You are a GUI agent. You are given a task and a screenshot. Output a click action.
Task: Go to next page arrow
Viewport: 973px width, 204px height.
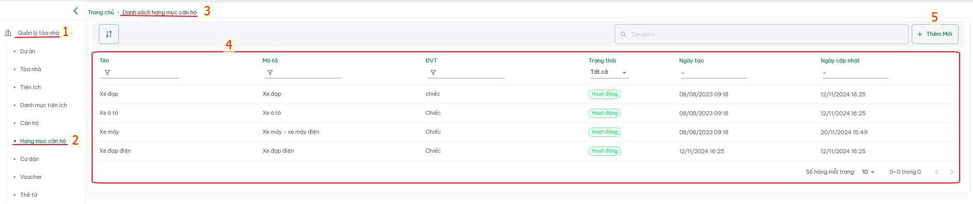pyautogui.click(x=951, y=172)
